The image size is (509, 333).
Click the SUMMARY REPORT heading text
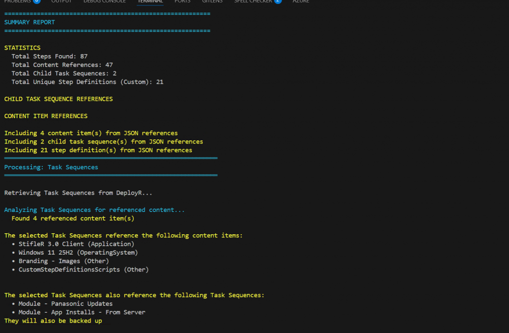tap(30, 22)
